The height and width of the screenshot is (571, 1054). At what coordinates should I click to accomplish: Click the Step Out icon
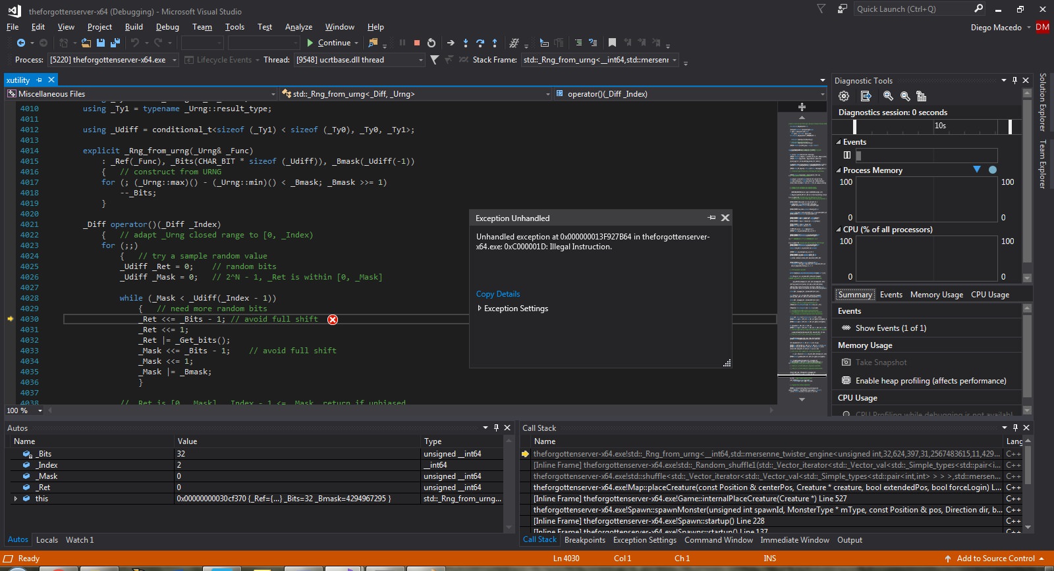[495, 43]
